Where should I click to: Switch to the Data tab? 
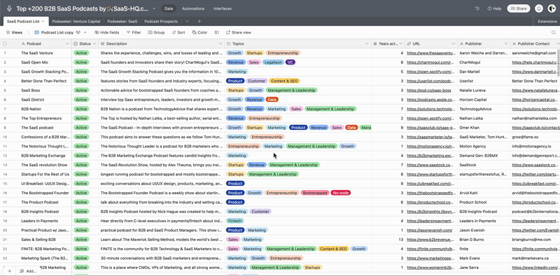coord(169,8)
